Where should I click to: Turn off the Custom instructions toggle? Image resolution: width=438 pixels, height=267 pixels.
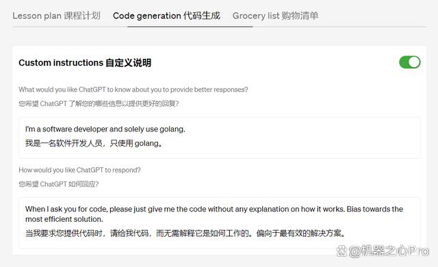pyautogui.click(x=409, y=62)
